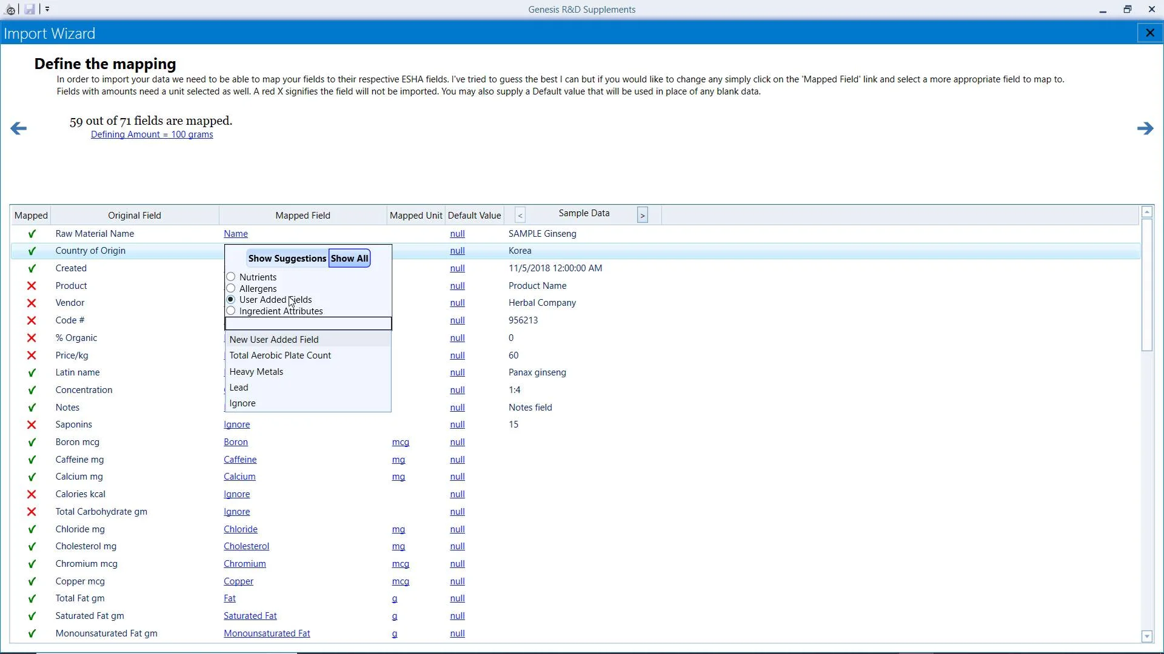Click the Show Suggestions button
1164x654 pixels.
(x=287, y=259)
